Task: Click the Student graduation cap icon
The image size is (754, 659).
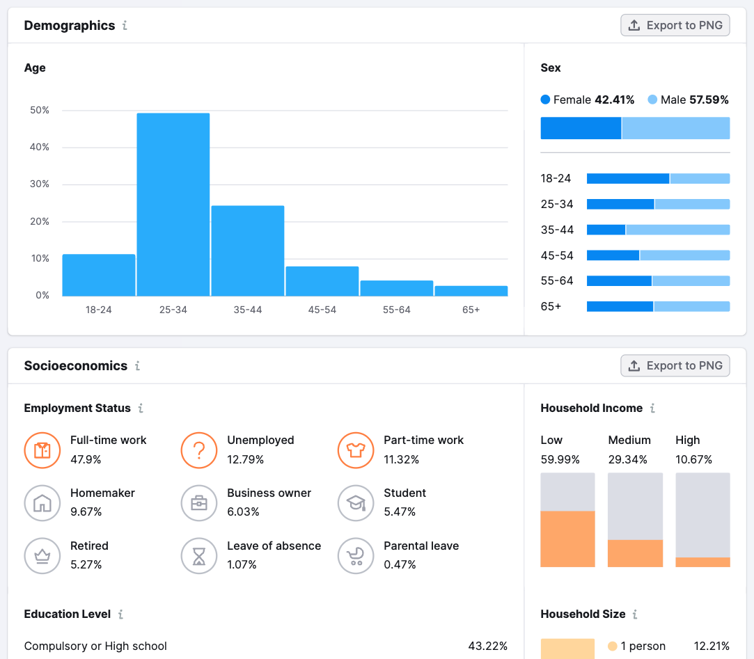Action: pyautogui.click(x=356, y=503)
